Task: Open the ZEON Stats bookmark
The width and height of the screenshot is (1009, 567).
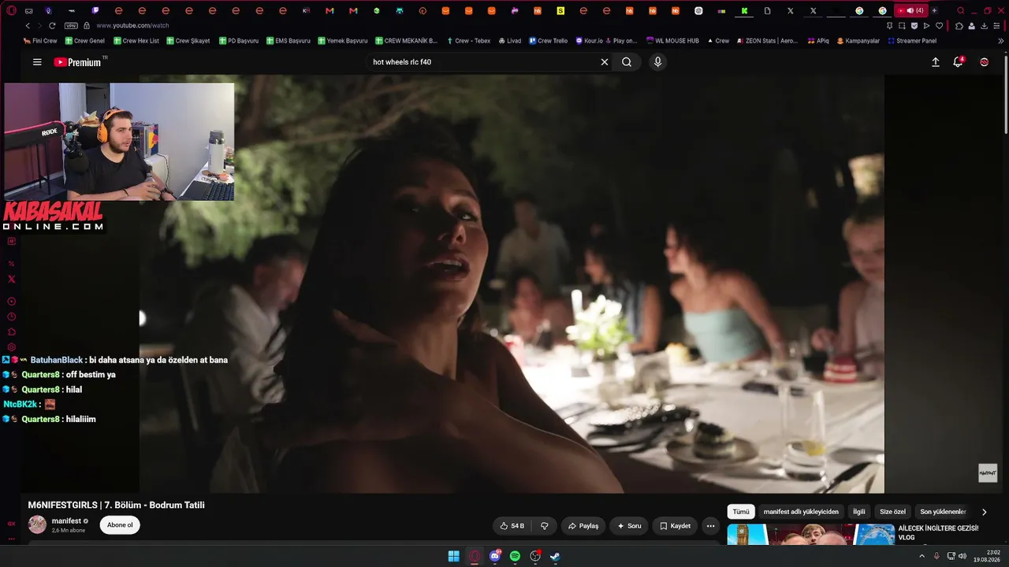Action: coord(767,41)
